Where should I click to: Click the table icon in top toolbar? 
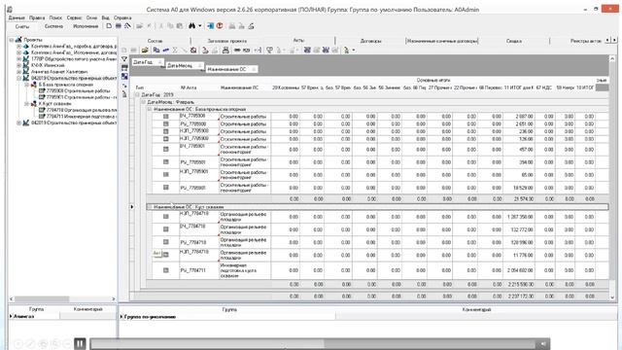pos(119,26)
